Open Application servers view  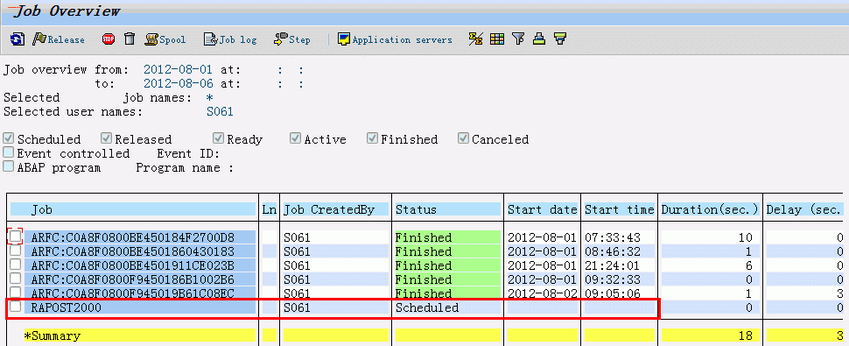click(395, 39)
